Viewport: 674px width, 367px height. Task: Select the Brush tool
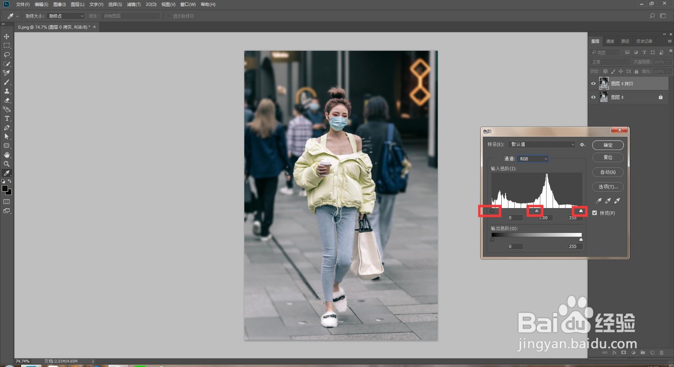(7, 82)
